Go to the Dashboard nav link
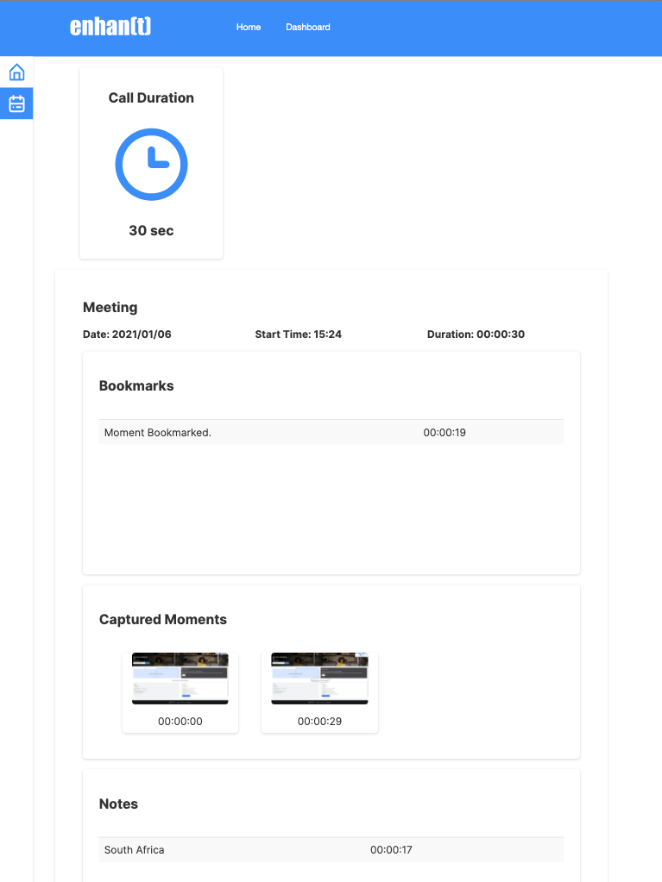The image size is (662, 882). (x=308, y=28)
